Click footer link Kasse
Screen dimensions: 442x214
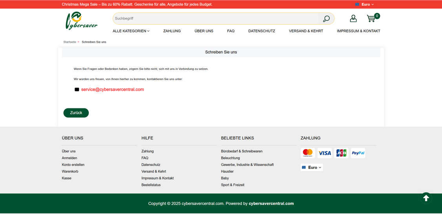coord(66,179)
